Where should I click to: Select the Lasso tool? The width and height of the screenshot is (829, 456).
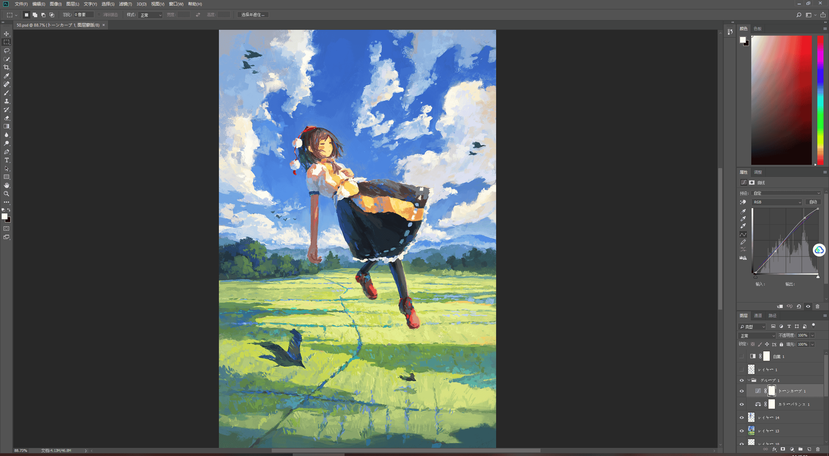pos(6,51)
